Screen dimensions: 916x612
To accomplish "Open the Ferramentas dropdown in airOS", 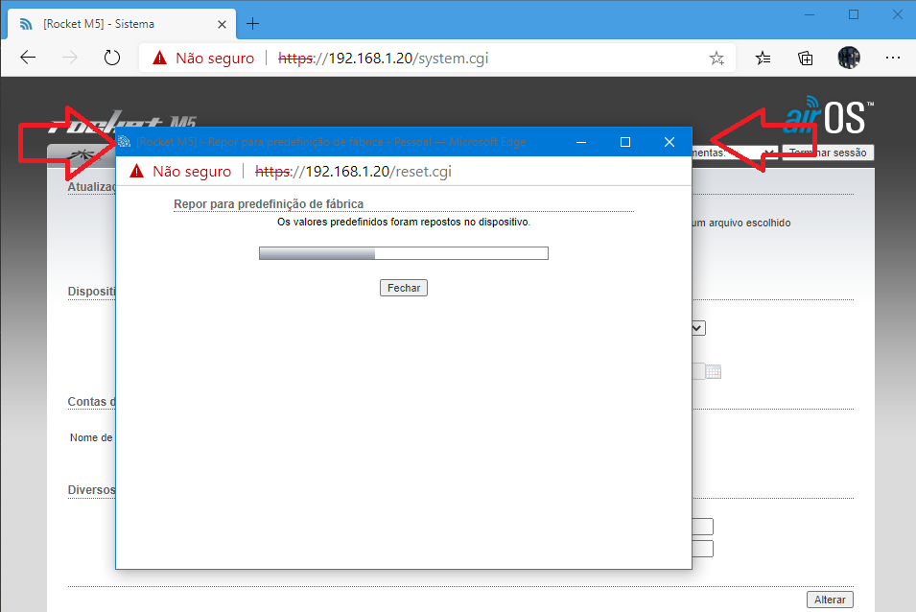I will pos(736,153).
